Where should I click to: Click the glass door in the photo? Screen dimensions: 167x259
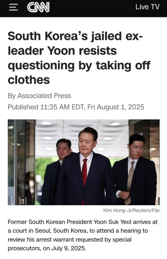(x=21, y=162)
